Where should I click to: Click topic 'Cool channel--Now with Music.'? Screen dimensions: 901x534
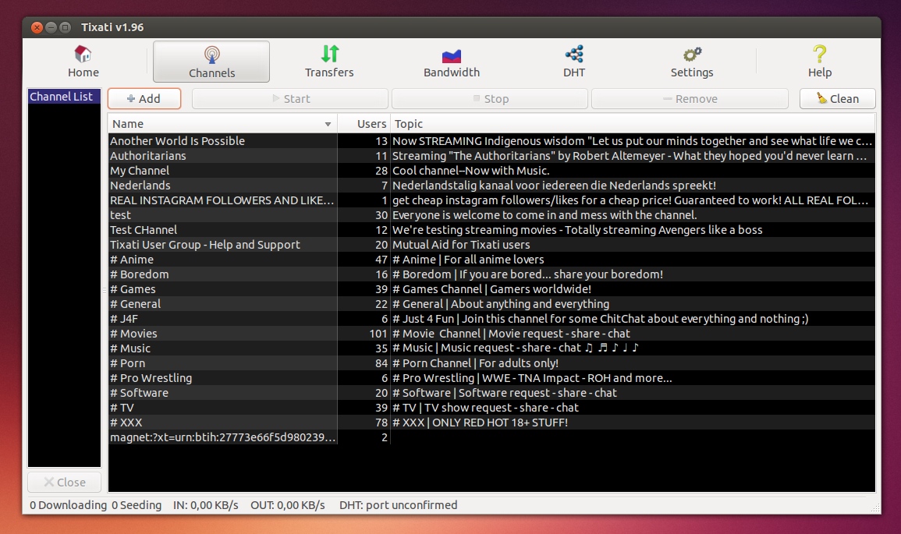pos(470,171)
